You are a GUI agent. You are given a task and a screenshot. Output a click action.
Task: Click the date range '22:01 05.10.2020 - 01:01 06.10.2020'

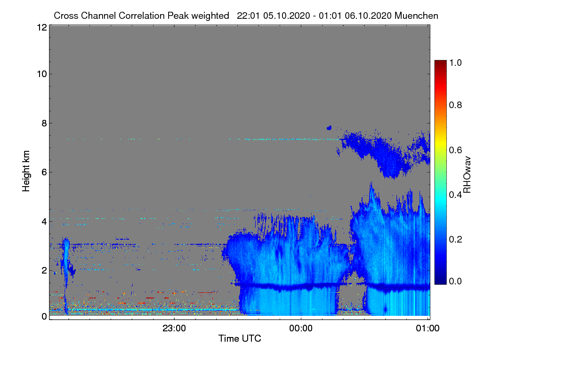click(315, 16)
